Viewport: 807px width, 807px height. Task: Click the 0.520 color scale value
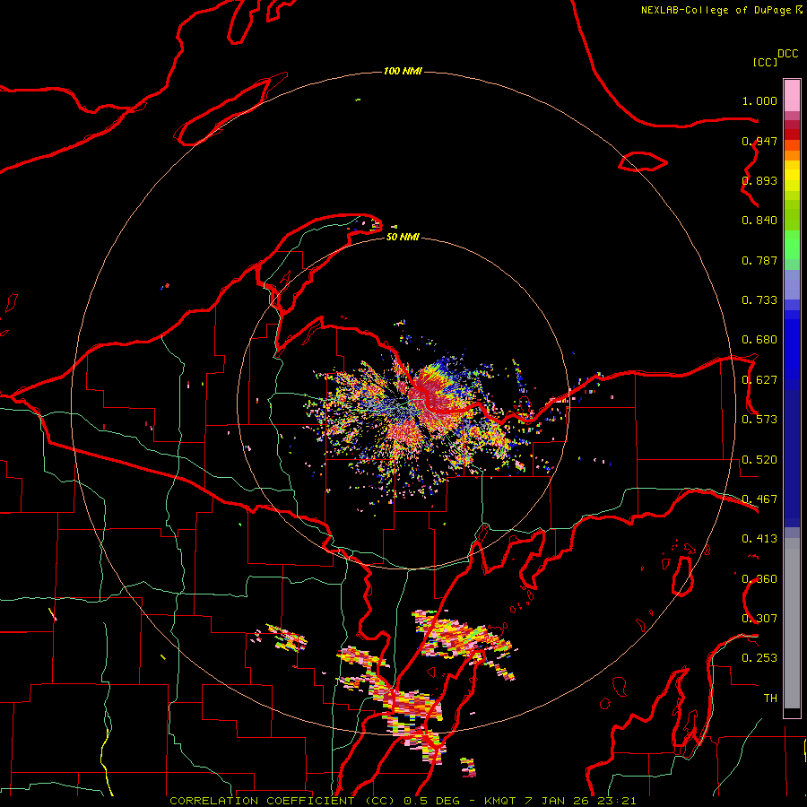(759, 460)
